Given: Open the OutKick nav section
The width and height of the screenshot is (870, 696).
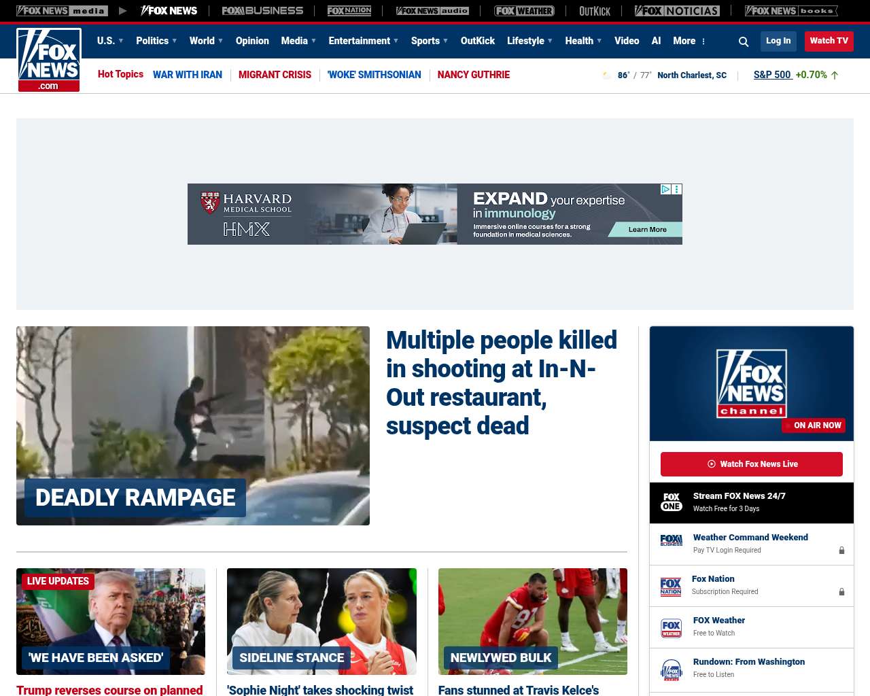Looking at the screenshot, I should click(478, 41).
